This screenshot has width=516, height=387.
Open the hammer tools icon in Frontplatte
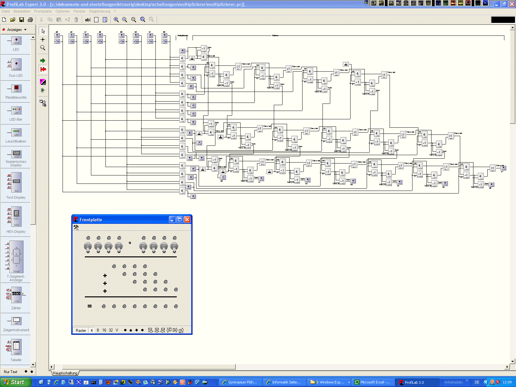click(76, 227)
